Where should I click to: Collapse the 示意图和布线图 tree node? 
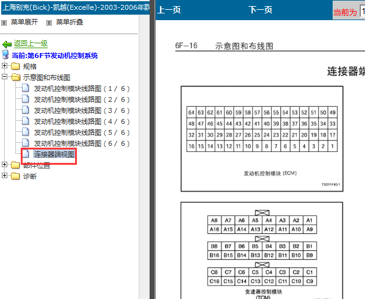click(4, 76)
